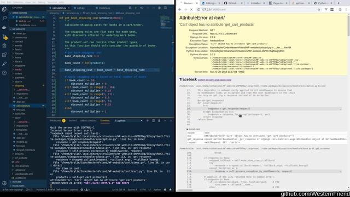Maximize the terminal panel with the up chevron

click(165, 120)
